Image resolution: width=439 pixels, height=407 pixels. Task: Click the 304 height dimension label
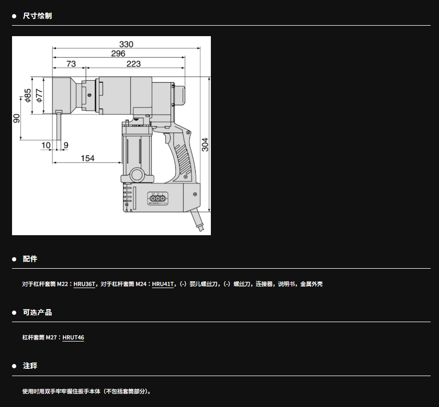(x=205, y=145)
